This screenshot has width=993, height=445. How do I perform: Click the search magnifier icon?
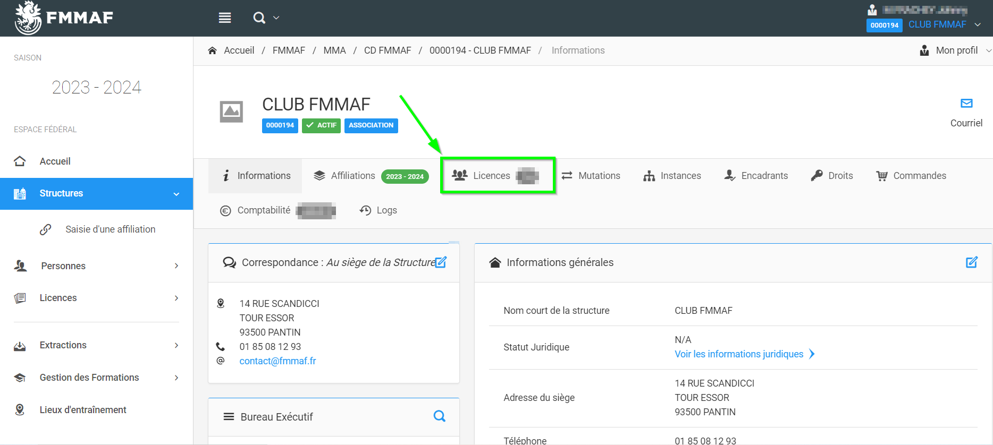259,18
